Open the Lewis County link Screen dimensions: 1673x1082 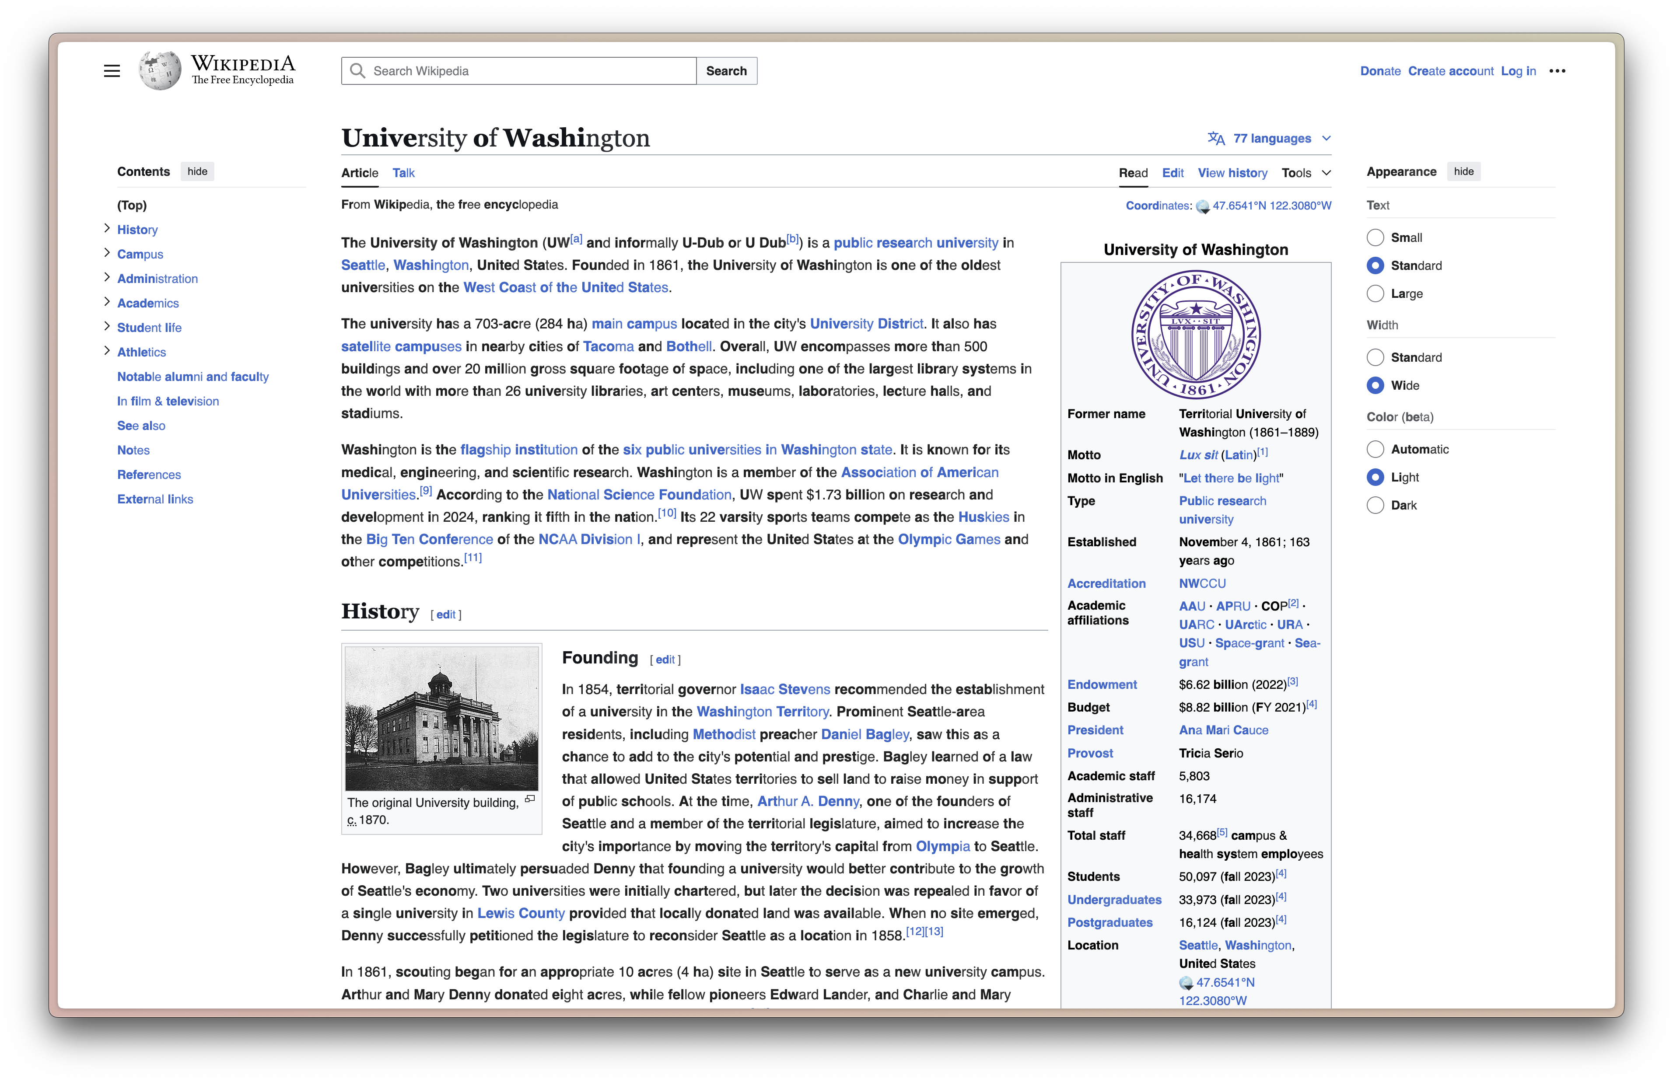click(521, 913)
